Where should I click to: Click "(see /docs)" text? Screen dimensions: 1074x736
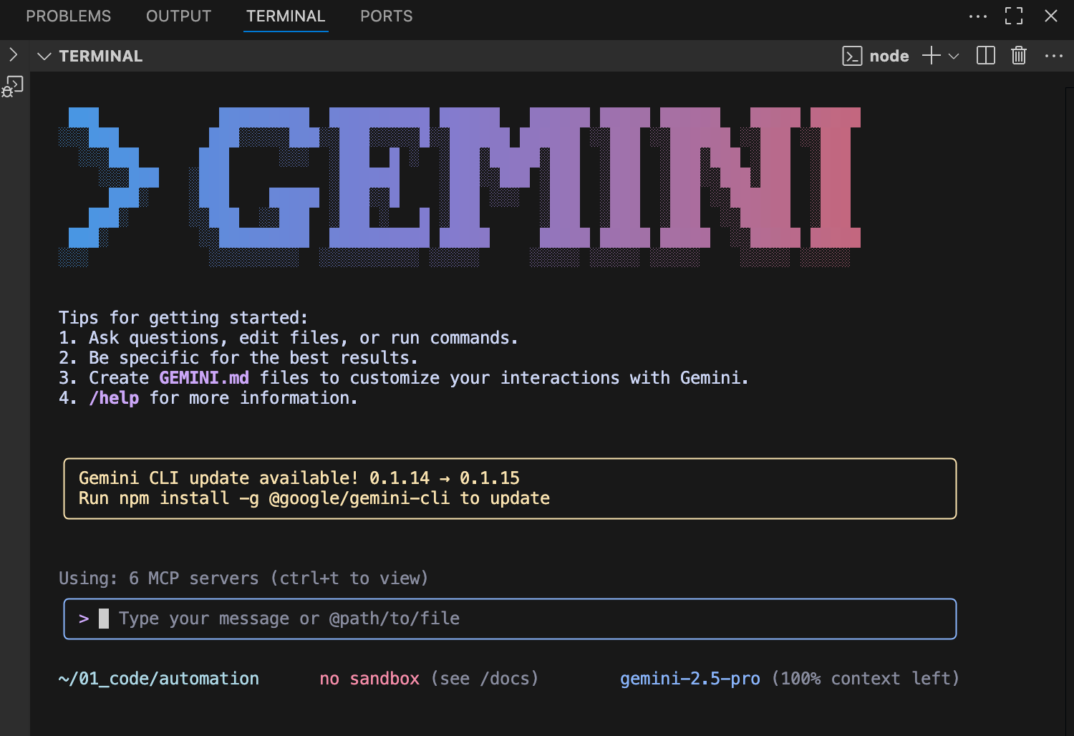tap(485, 679)
